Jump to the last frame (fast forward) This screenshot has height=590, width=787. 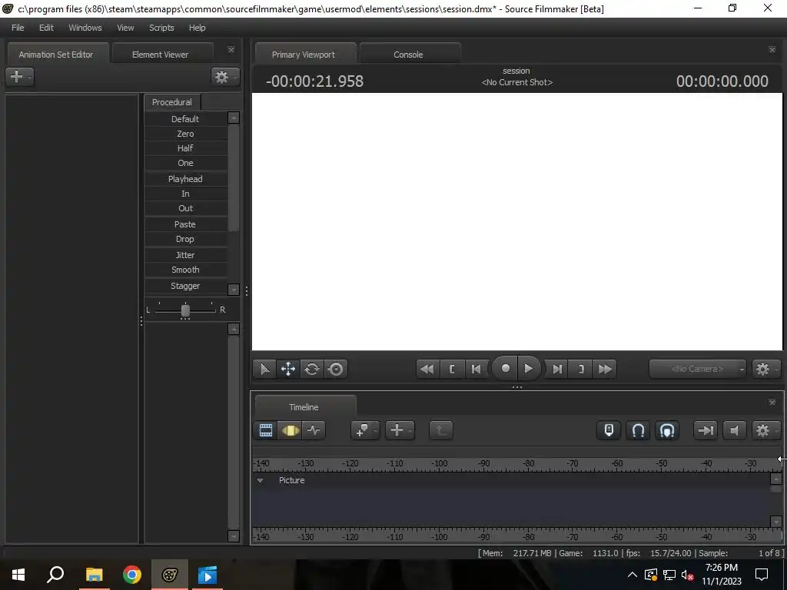click(605, 370)
